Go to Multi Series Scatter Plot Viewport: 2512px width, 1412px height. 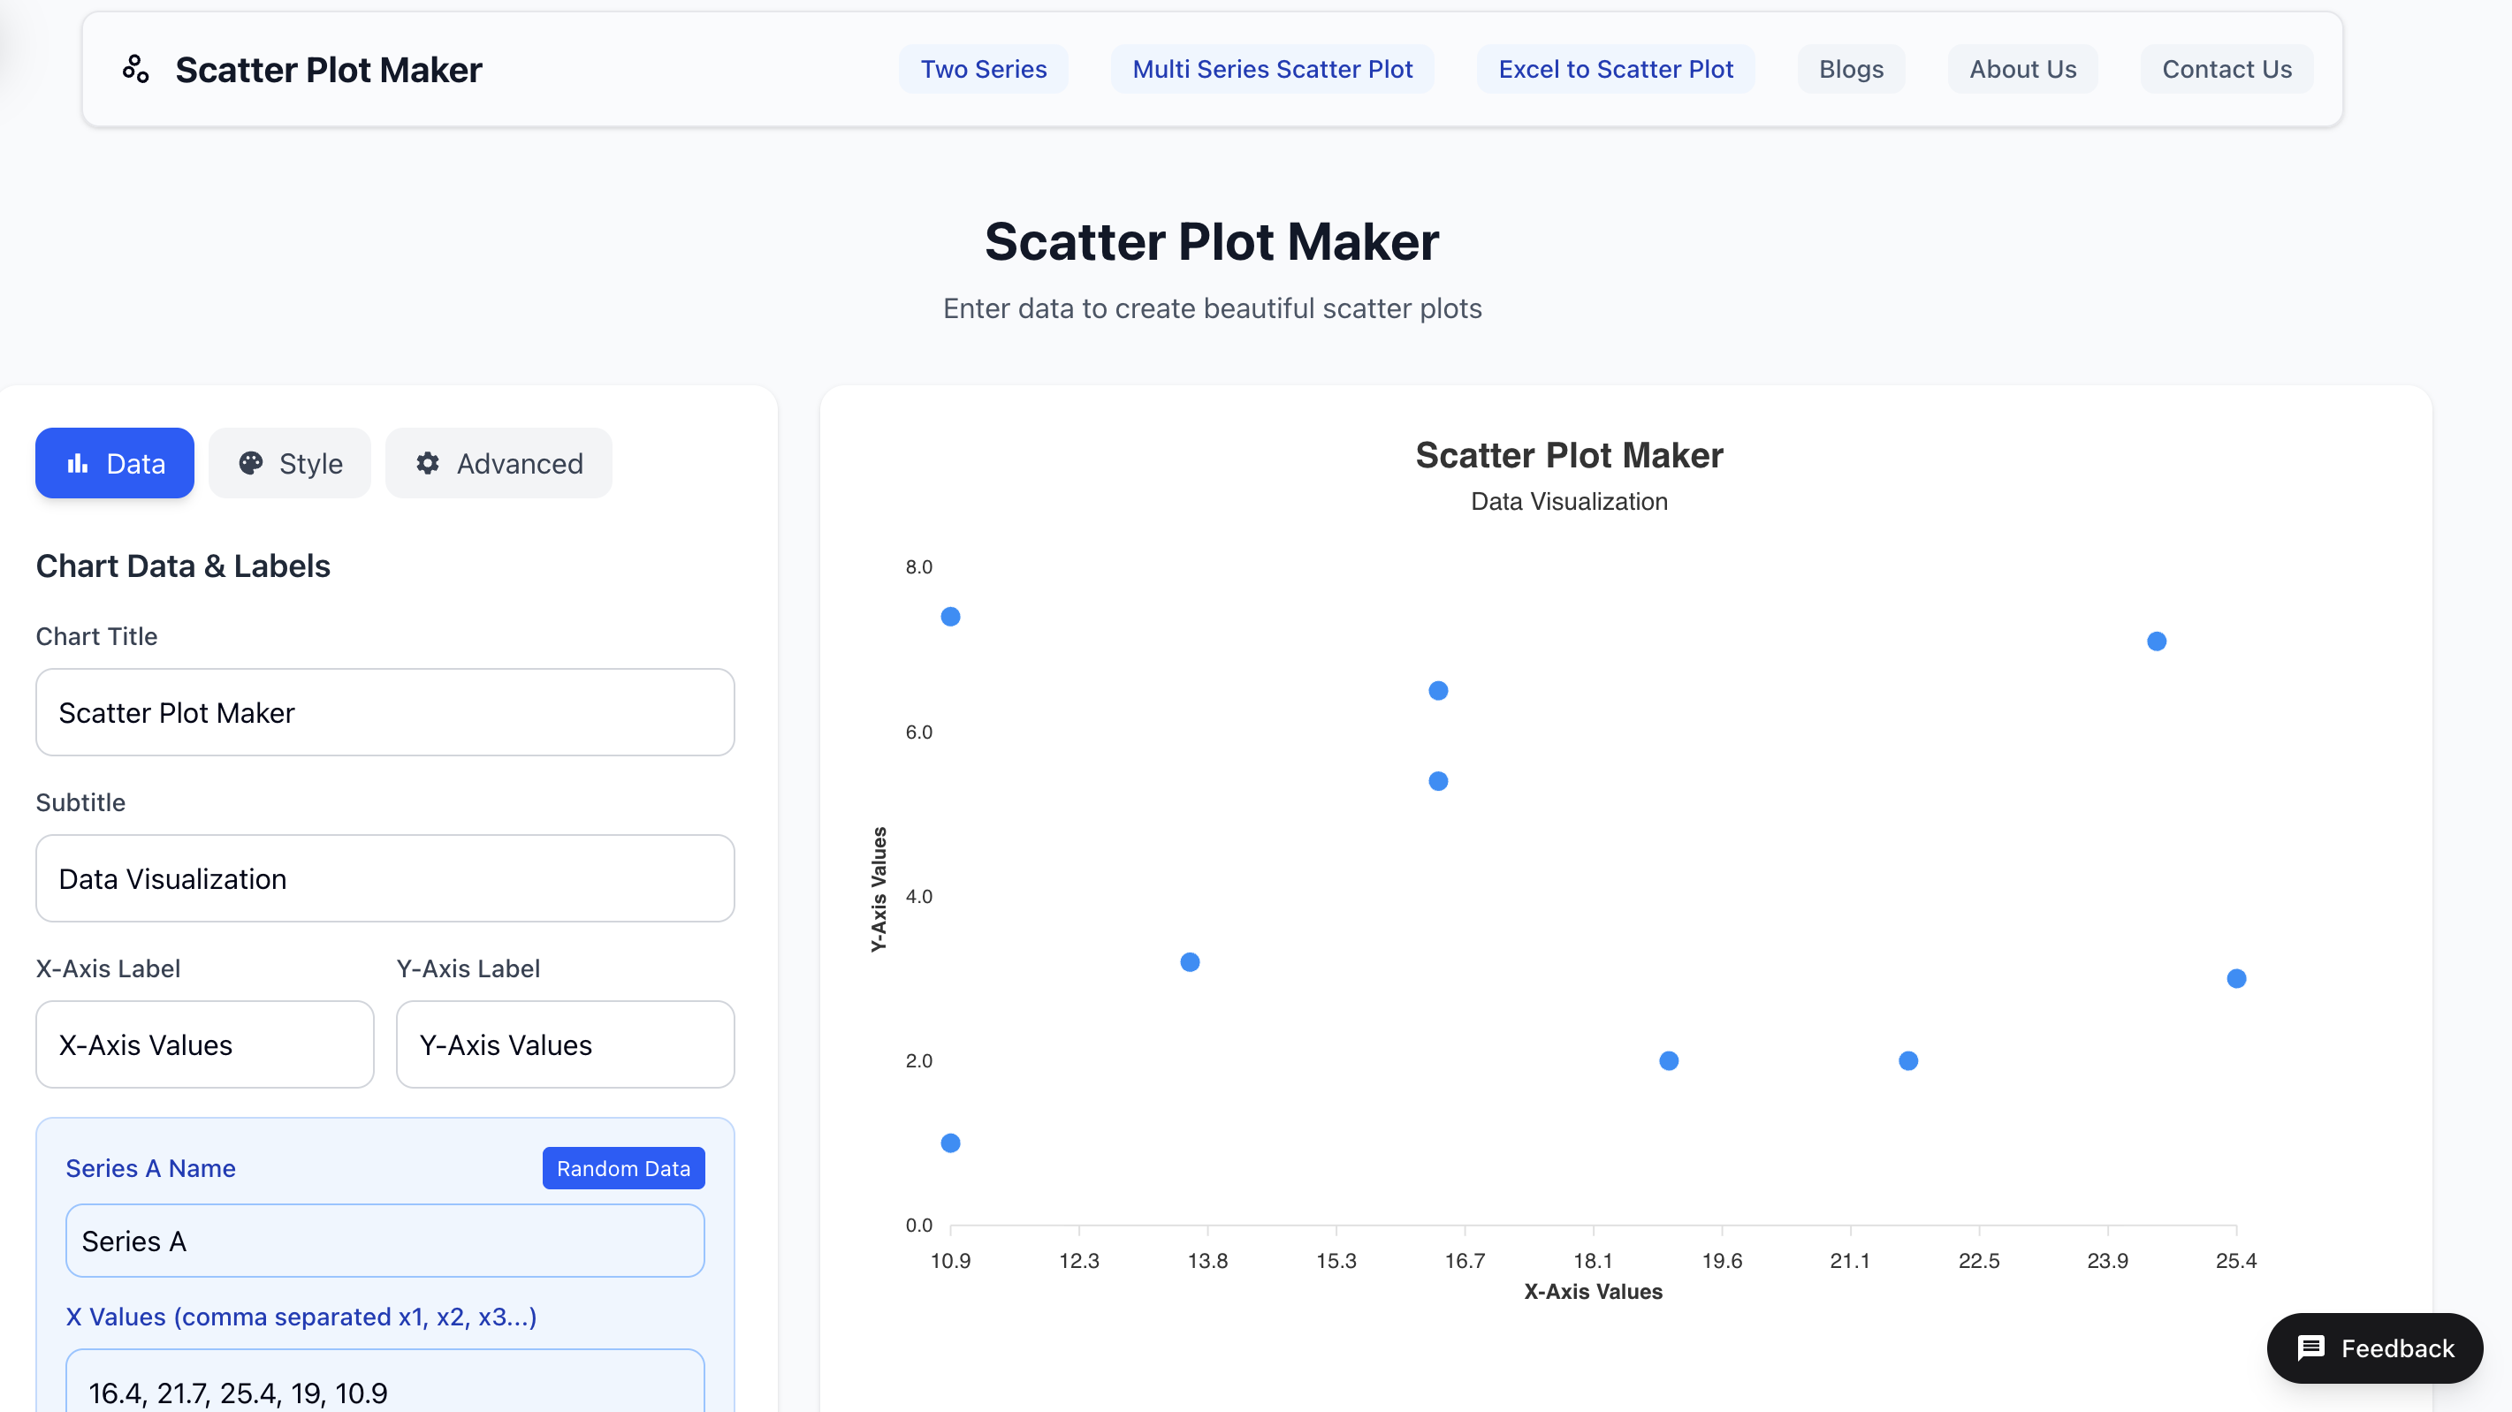pos(1272,69)
